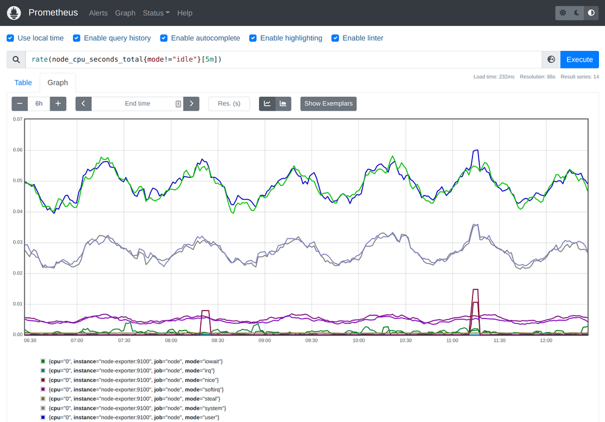
Task: Click the Execute button
Action: (x=580, y=59)
